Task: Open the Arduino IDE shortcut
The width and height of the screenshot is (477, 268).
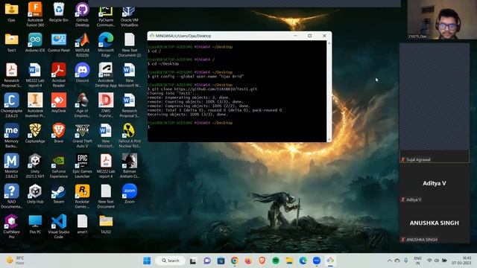Action: [35, 42]
